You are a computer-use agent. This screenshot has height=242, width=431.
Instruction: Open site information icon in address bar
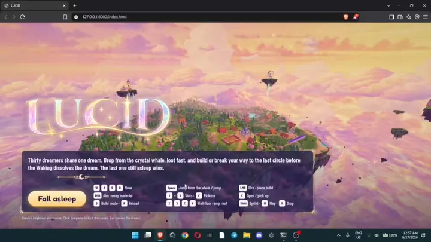click(76, 17)
